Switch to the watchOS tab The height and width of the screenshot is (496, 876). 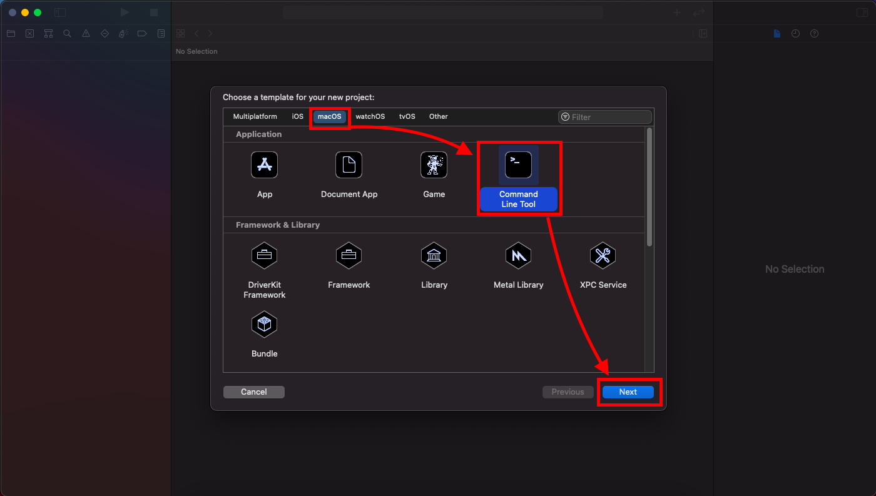tap(370, 117)
